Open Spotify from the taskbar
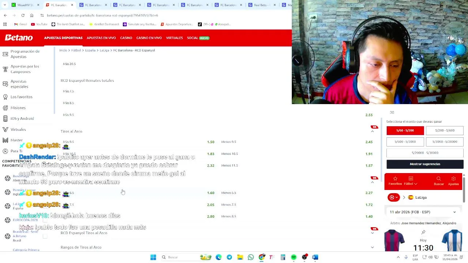468x263 pixels. coord(294,257)
